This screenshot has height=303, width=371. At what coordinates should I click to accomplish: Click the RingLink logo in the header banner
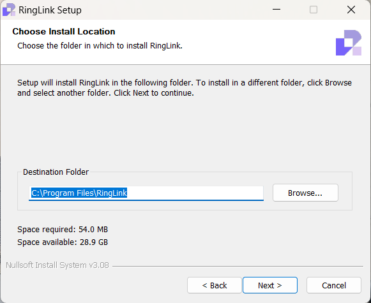click(x=349, y=43)
